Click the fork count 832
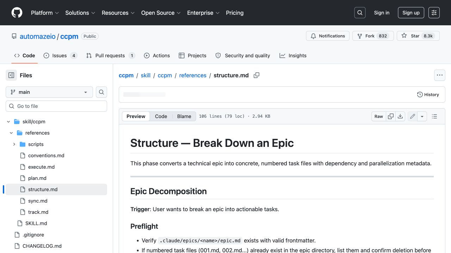The width and height of the screenshot is (451, 253). click(383, 36)
